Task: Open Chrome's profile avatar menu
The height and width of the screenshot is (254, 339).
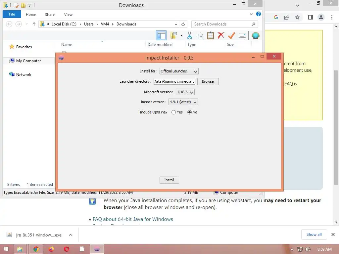Action: 321,17
